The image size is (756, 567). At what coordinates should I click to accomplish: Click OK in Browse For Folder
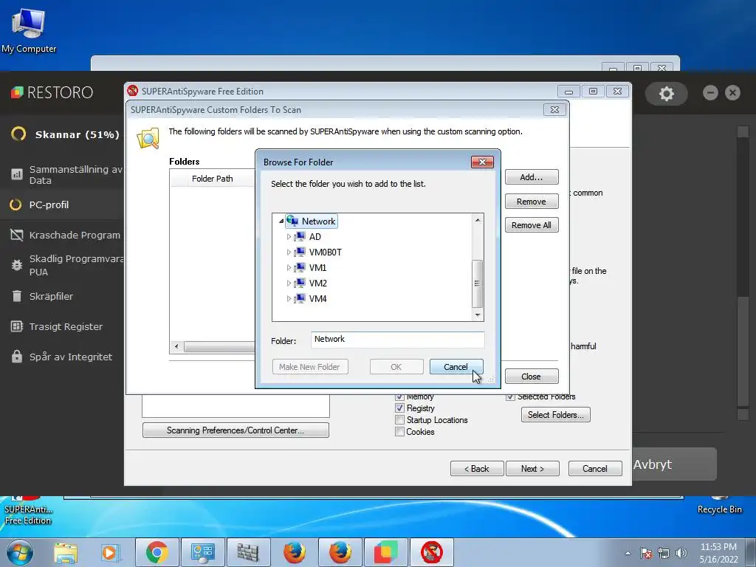click(396, 367)
